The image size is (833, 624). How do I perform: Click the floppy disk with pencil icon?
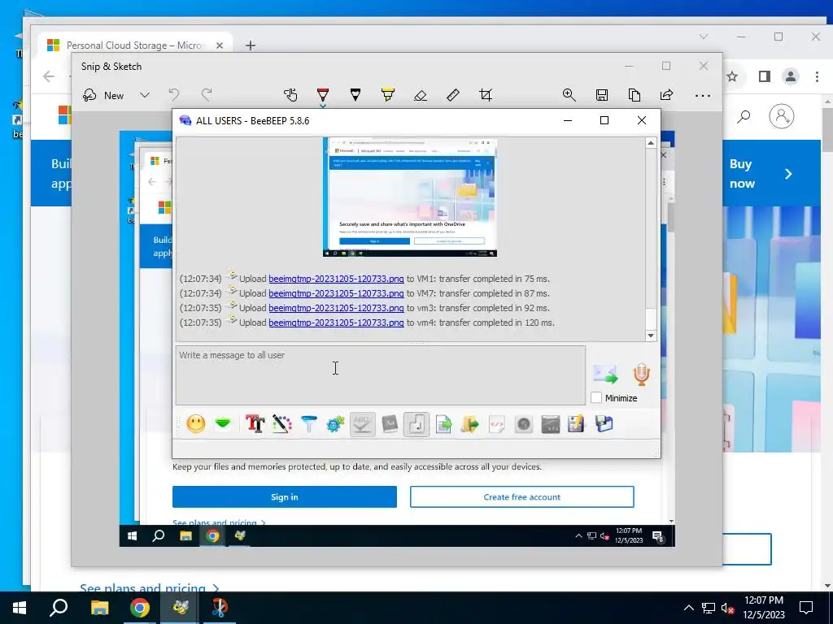(x=577, y=424)
